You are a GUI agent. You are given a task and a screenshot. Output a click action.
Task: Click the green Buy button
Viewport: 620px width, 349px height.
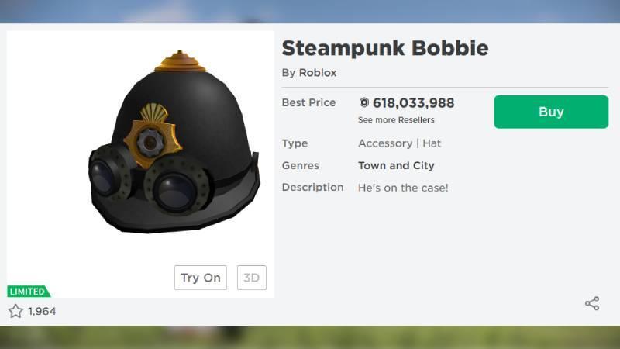(x=551, y=112)
